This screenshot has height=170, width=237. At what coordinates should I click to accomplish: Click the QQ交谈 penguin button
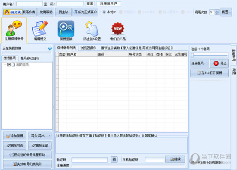13,12
